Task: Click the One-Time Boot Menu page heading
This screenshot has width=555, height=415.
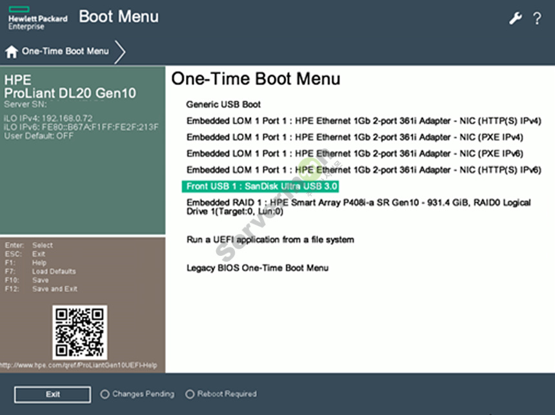Action: pyautogui.click(x=256, y=79)
